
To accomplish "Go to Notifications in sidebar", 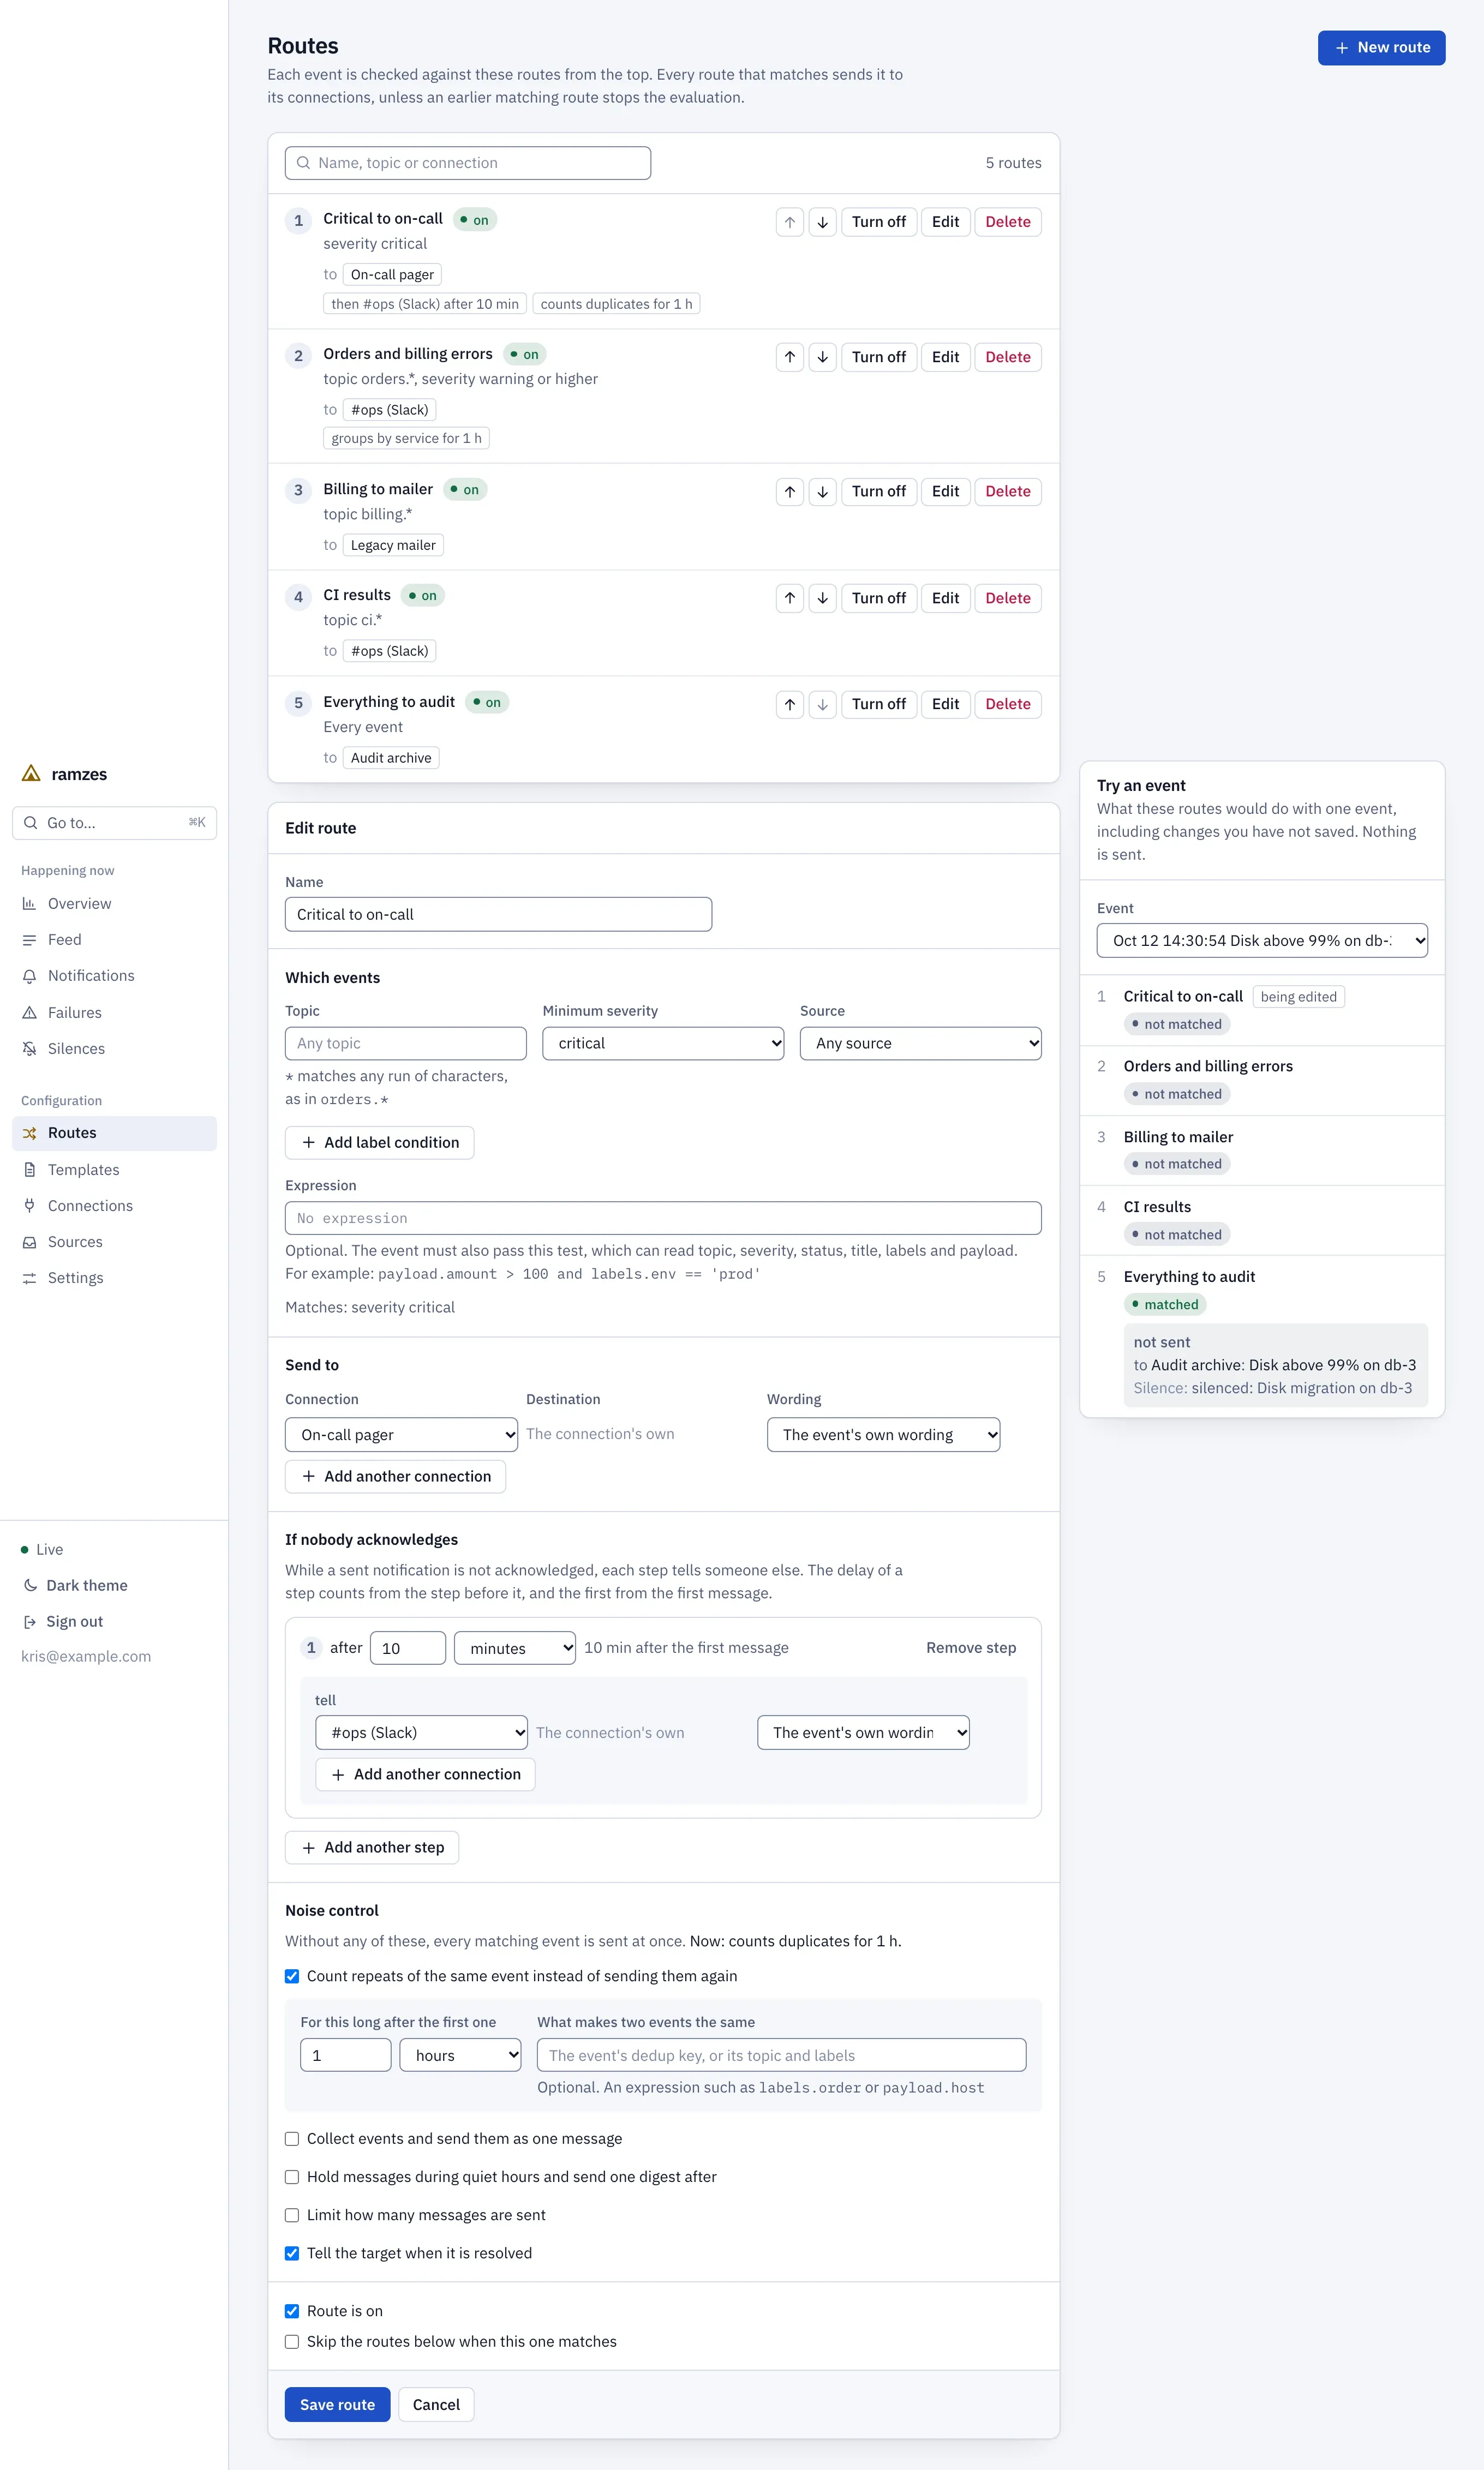I will (x=114, y=975).
